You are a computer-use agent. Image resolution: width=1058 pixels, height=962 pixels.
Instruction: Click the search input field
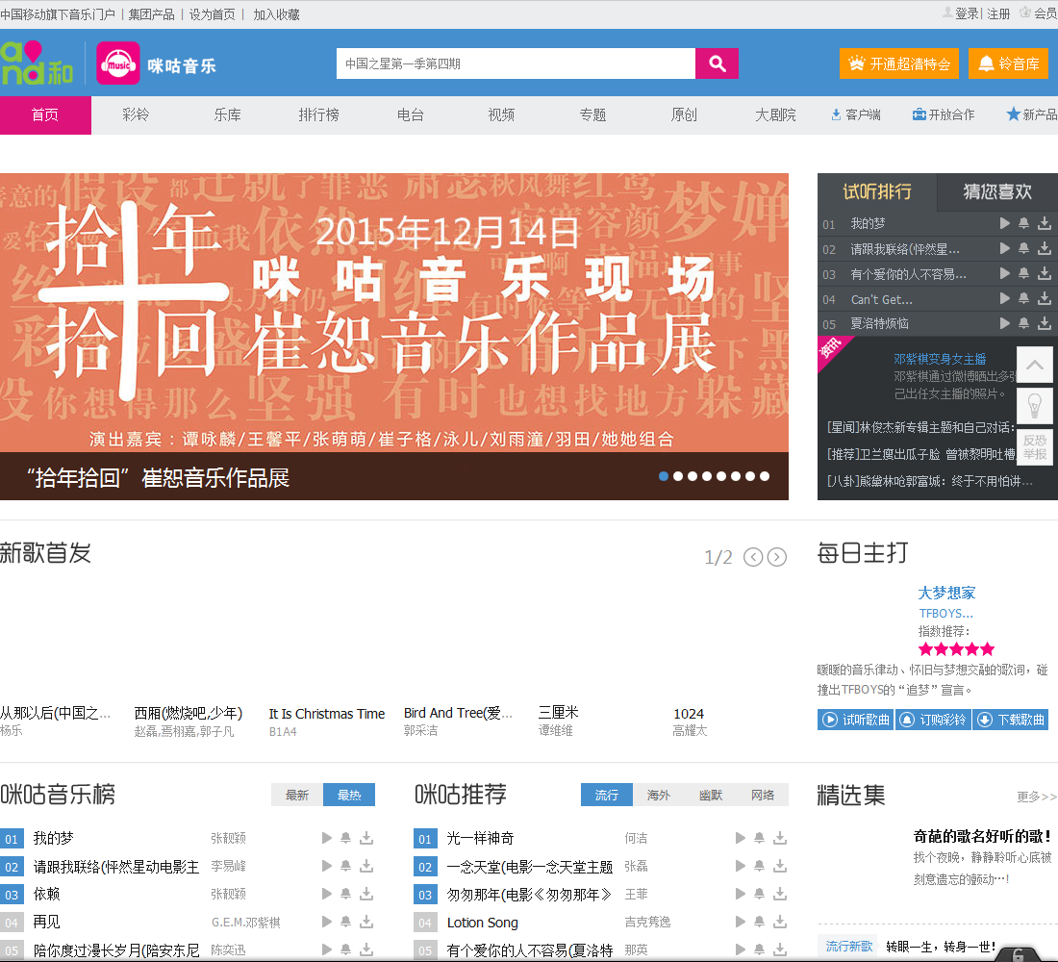point(516,63)
